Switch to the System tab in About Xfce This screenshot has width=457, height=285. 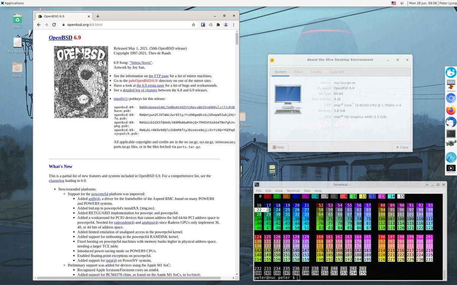tap(280, 72)
